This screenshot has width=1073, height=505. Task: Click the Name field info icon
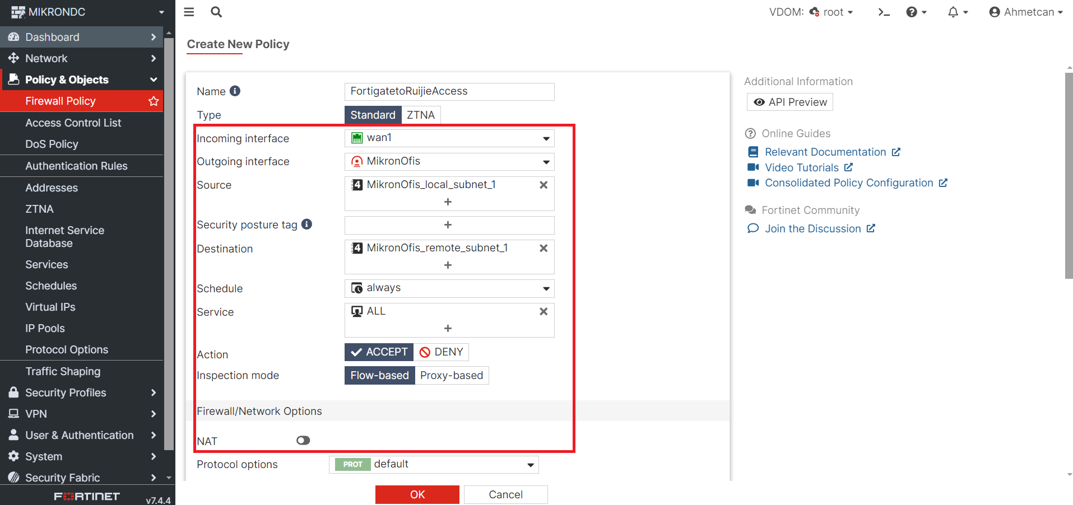(235, 91)
